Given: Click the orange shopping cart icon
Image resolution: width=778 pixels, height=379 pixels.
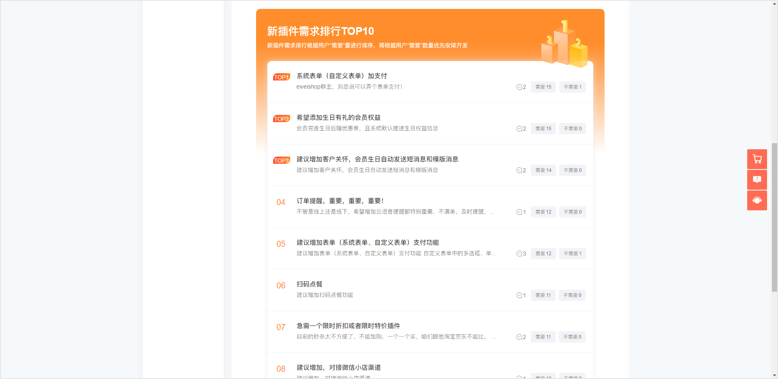Looking at the screenshot, I should [757, 159].
